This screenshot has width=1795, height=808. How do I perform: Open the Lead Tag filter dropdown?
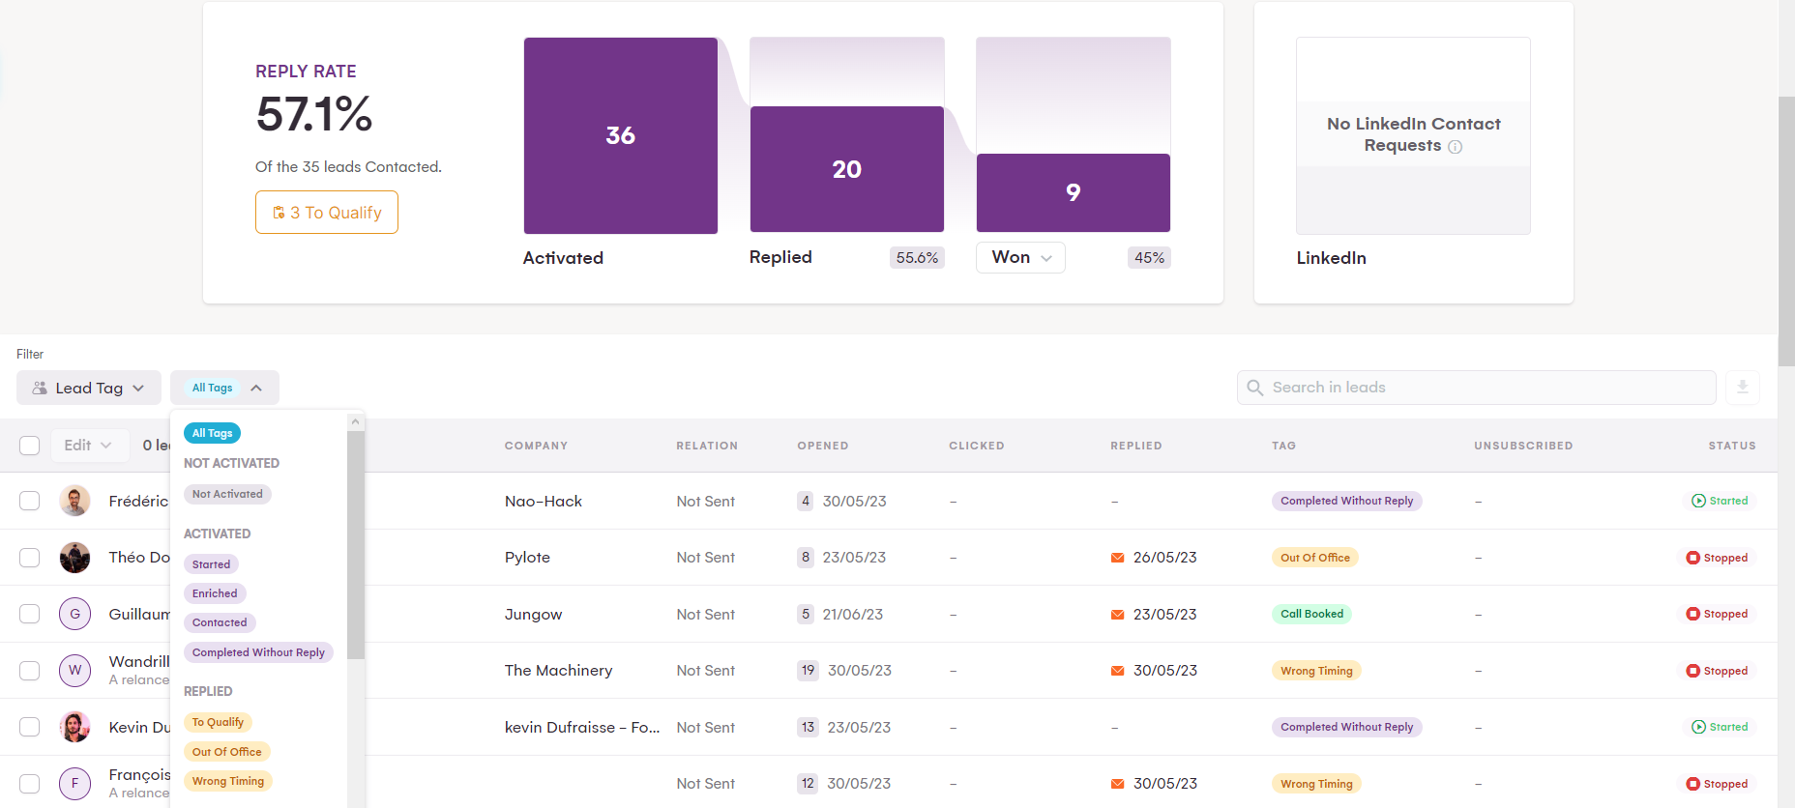coord(89,388)
